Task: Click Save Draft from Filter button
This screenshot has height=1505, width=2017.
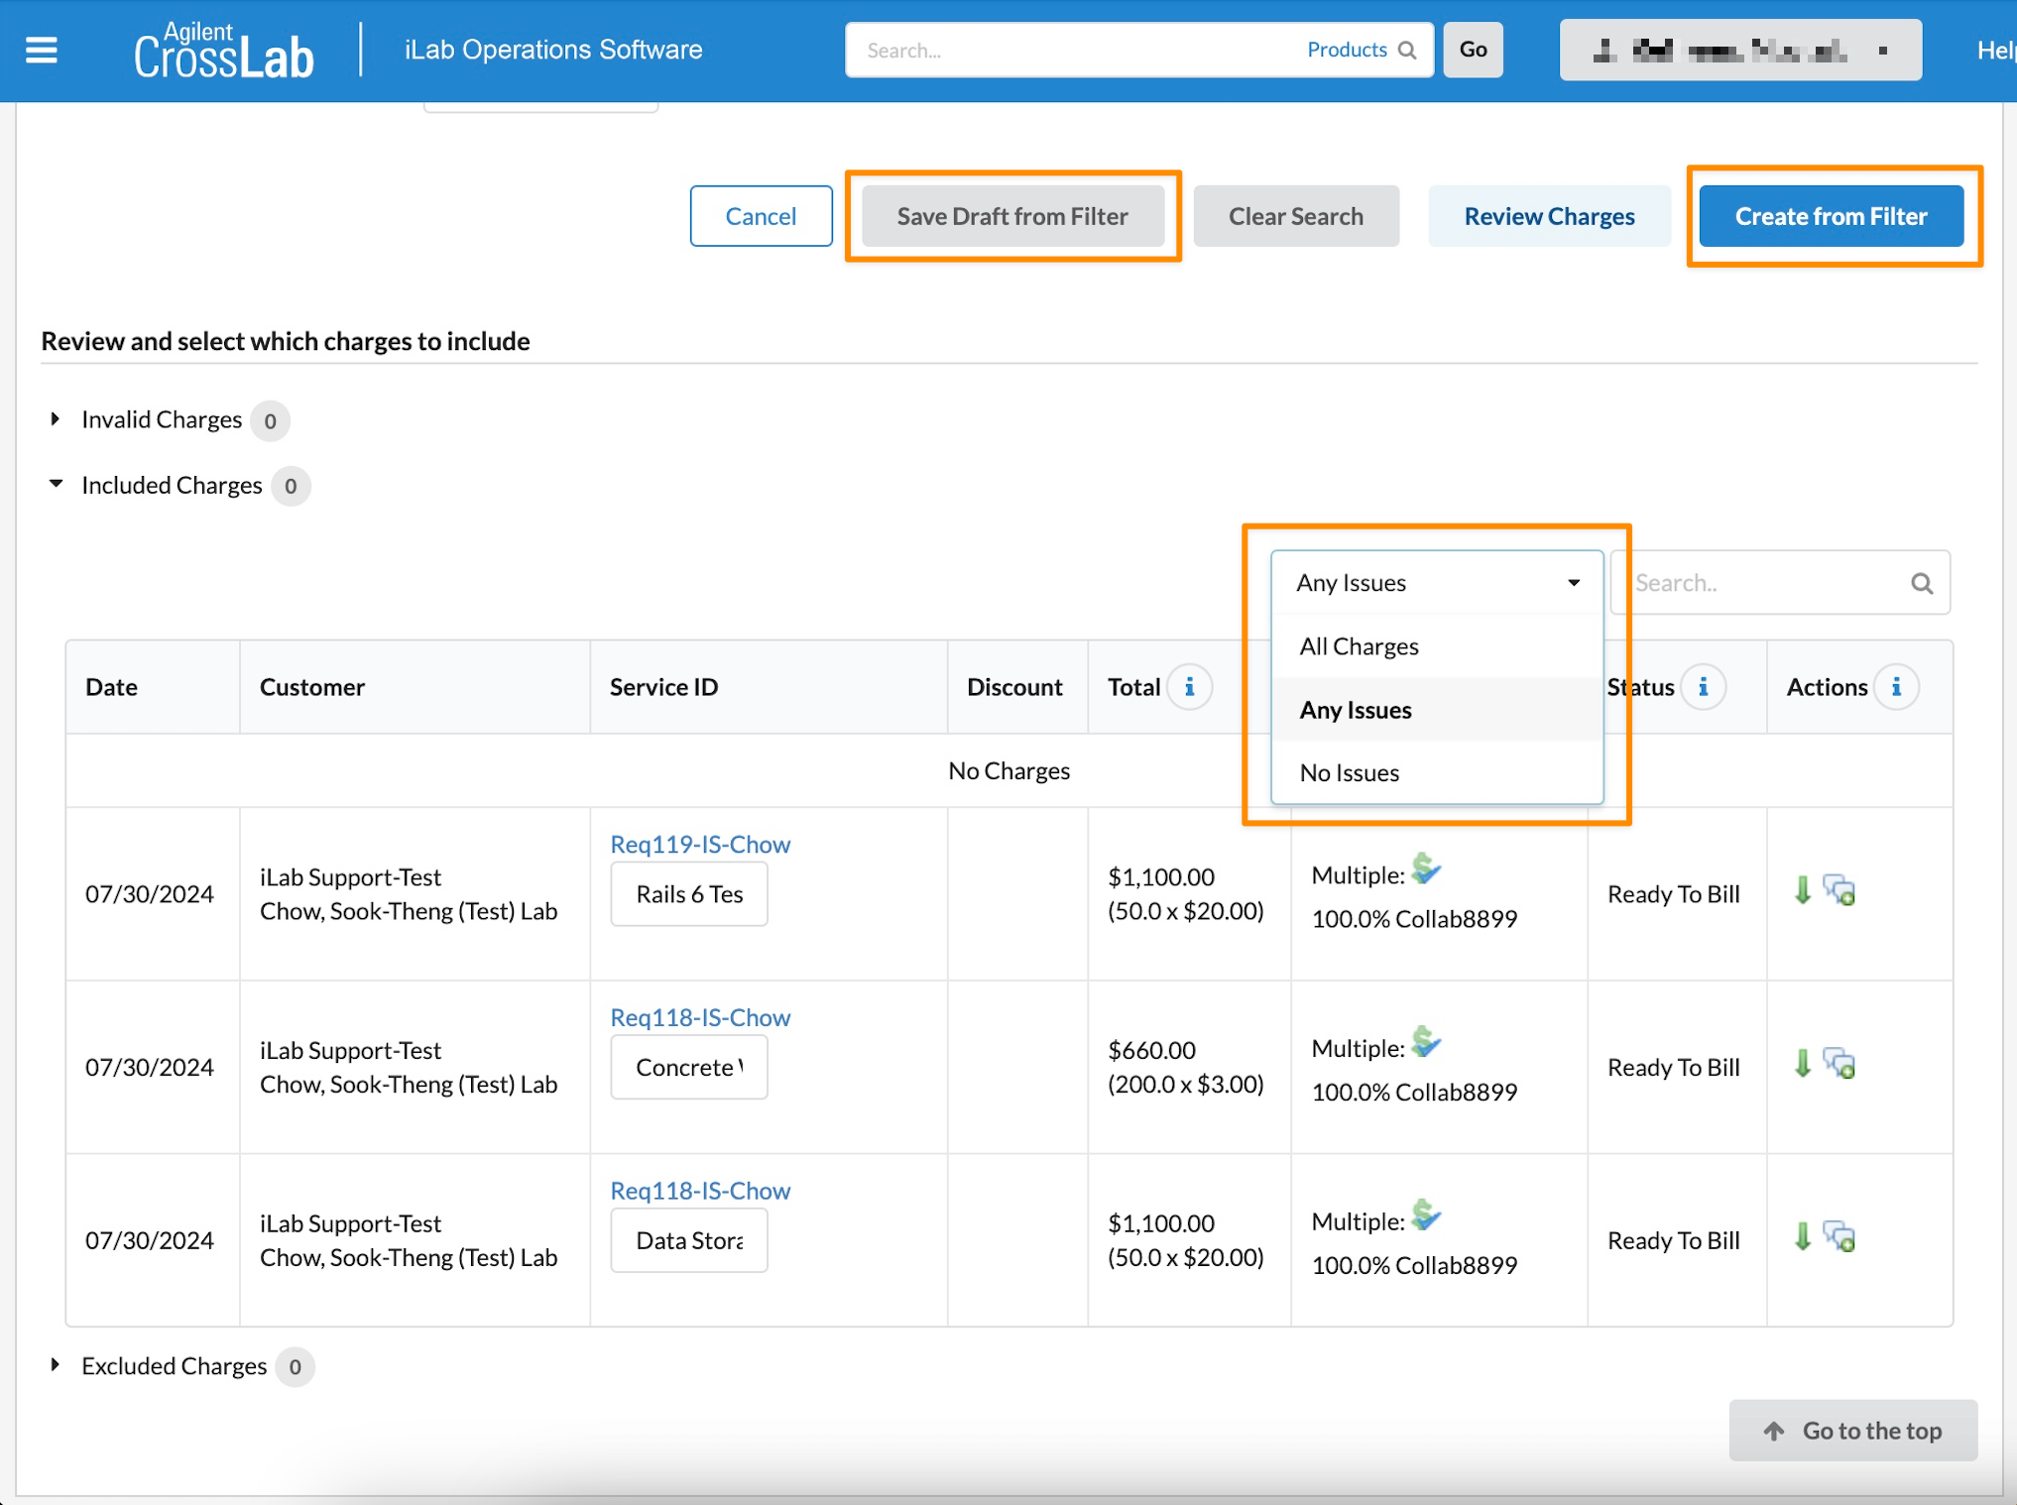Action: 1011,216
